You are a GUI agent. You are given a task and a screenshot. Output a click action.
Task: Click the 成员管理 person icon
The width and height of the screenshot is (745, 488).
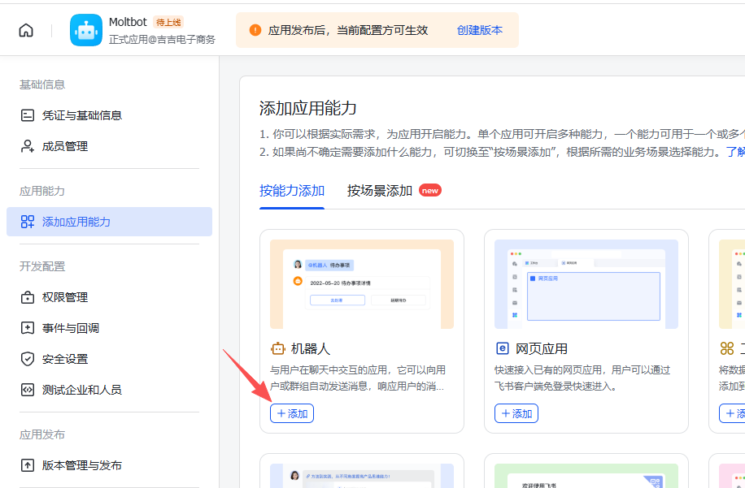click(28, 146)
